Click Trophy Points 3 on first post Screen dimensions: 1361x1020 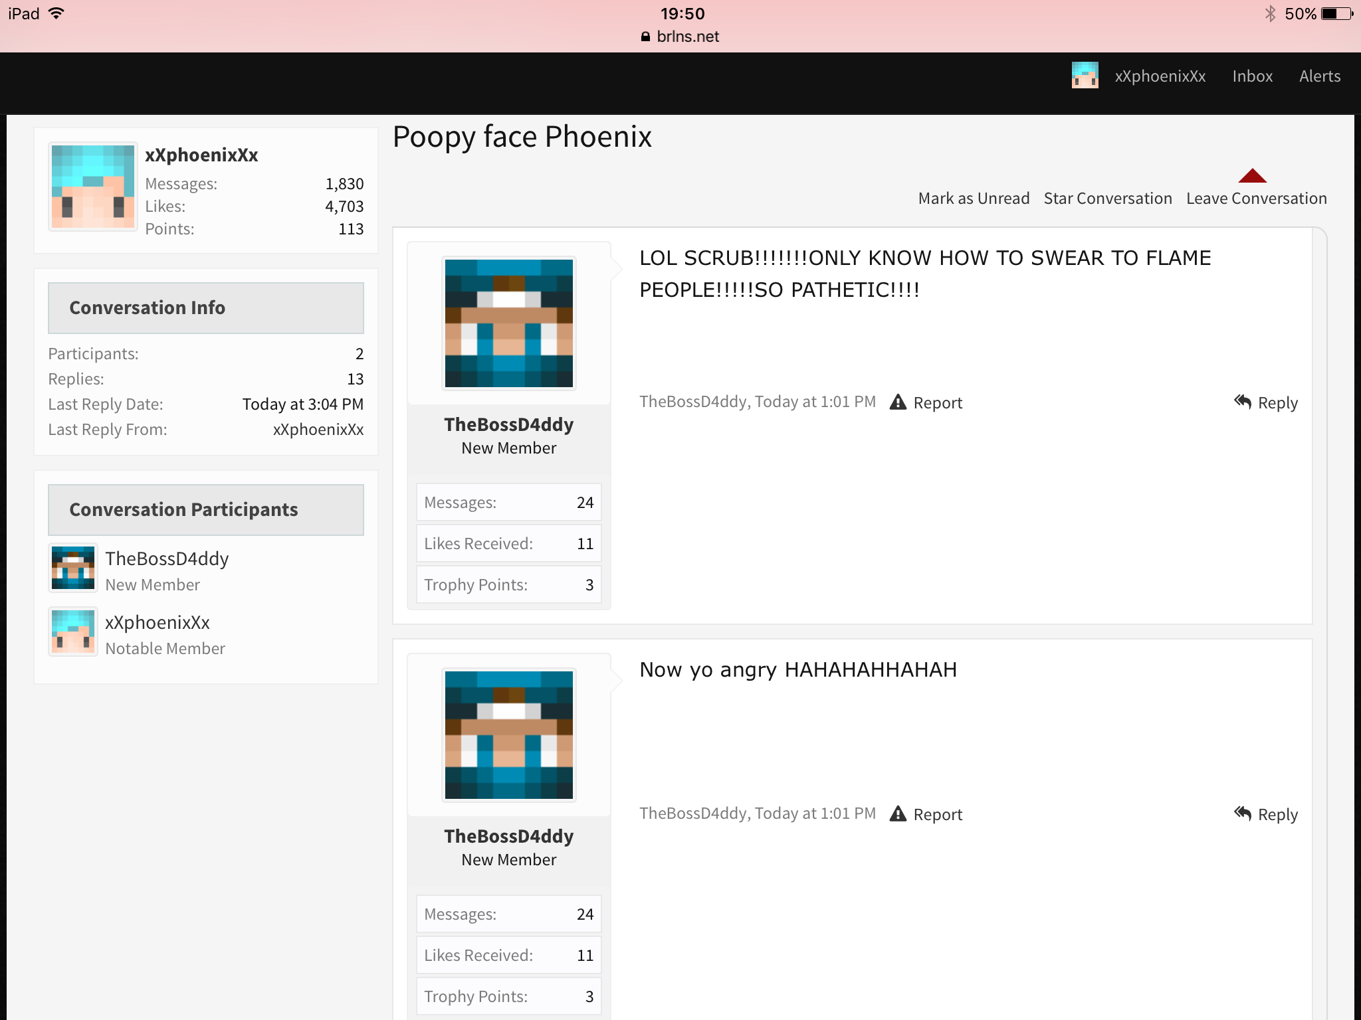click(509, 585)
